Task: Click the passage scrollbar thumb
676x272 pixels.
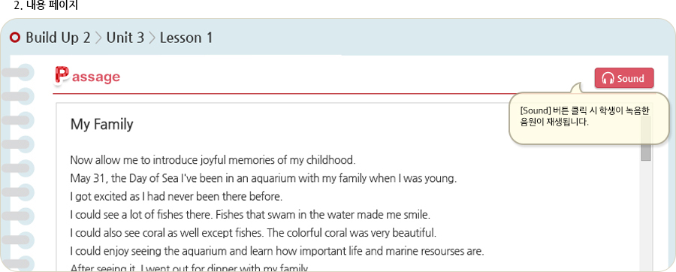Action: click(x=645, y=153)
